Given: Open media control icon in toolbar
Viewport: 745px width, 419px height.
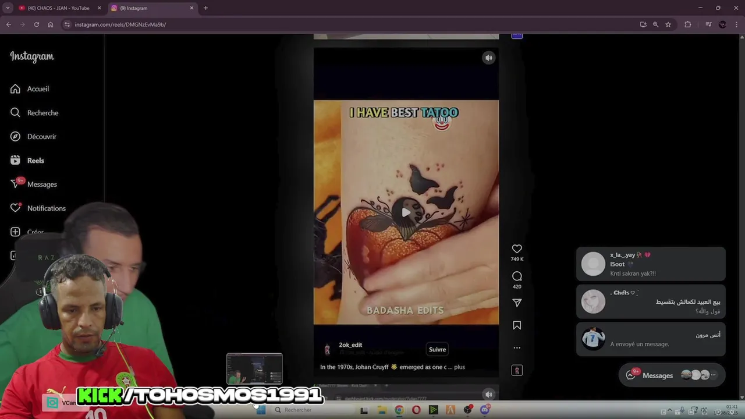Looking at the screenshot, I should coord(708,24).
